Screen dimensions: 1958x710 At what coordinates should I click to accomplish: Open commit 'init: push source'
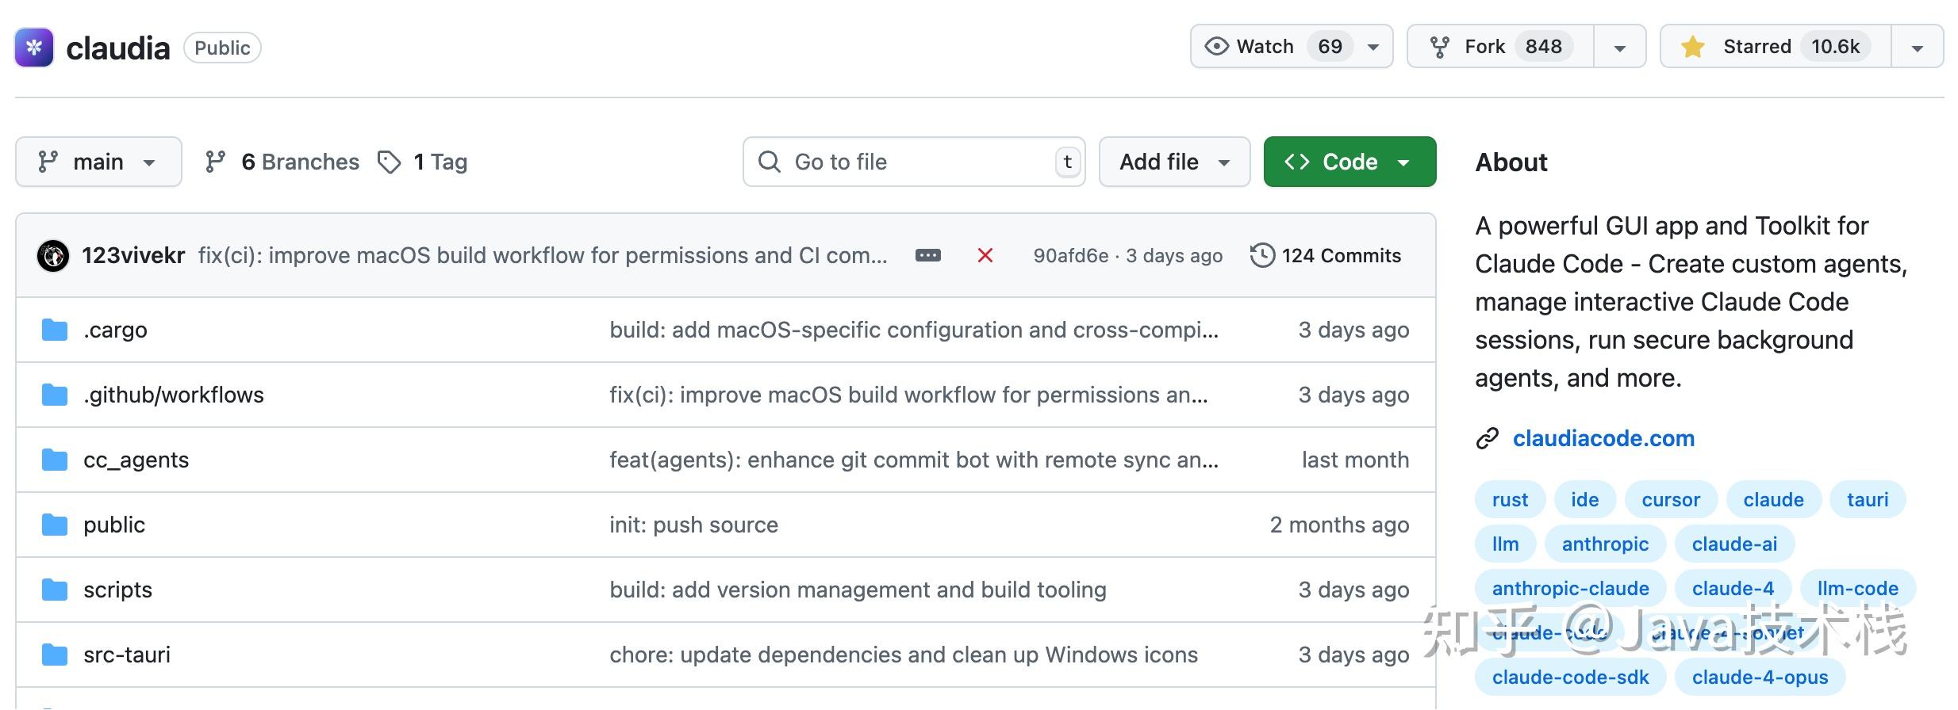point(693,525)
